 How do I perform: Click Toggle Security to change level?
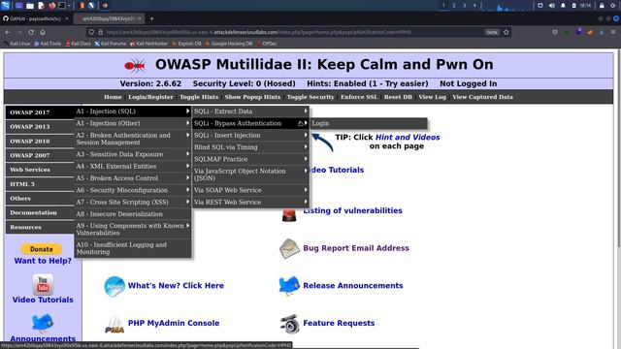(x=310, y=97)
